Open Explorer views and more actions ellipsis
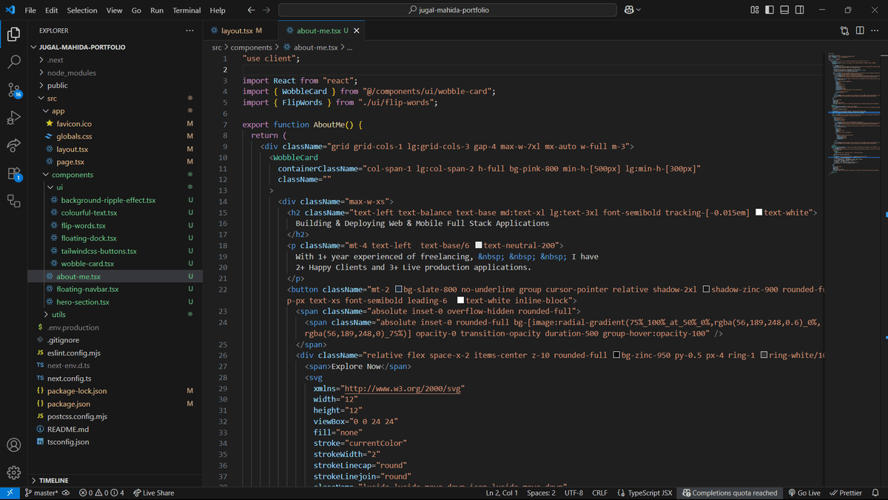888x500 pixels. pyautogui.click(x=190, y=30)
